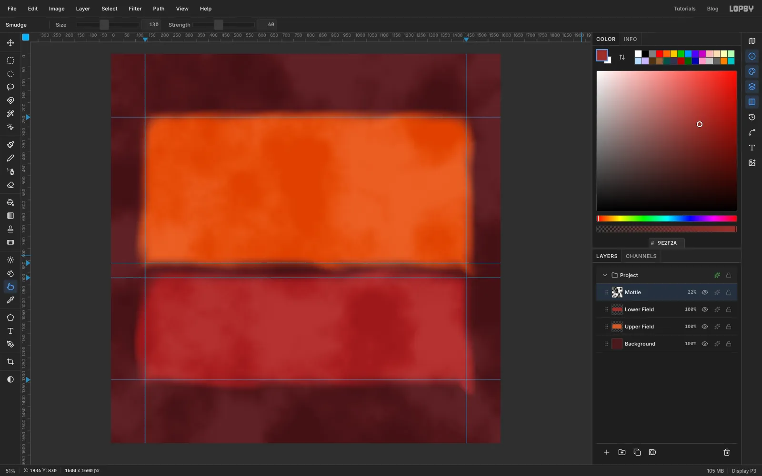Select the Upper Field layer row
Viewport: 762px width, 476px height.
(667, 327)
